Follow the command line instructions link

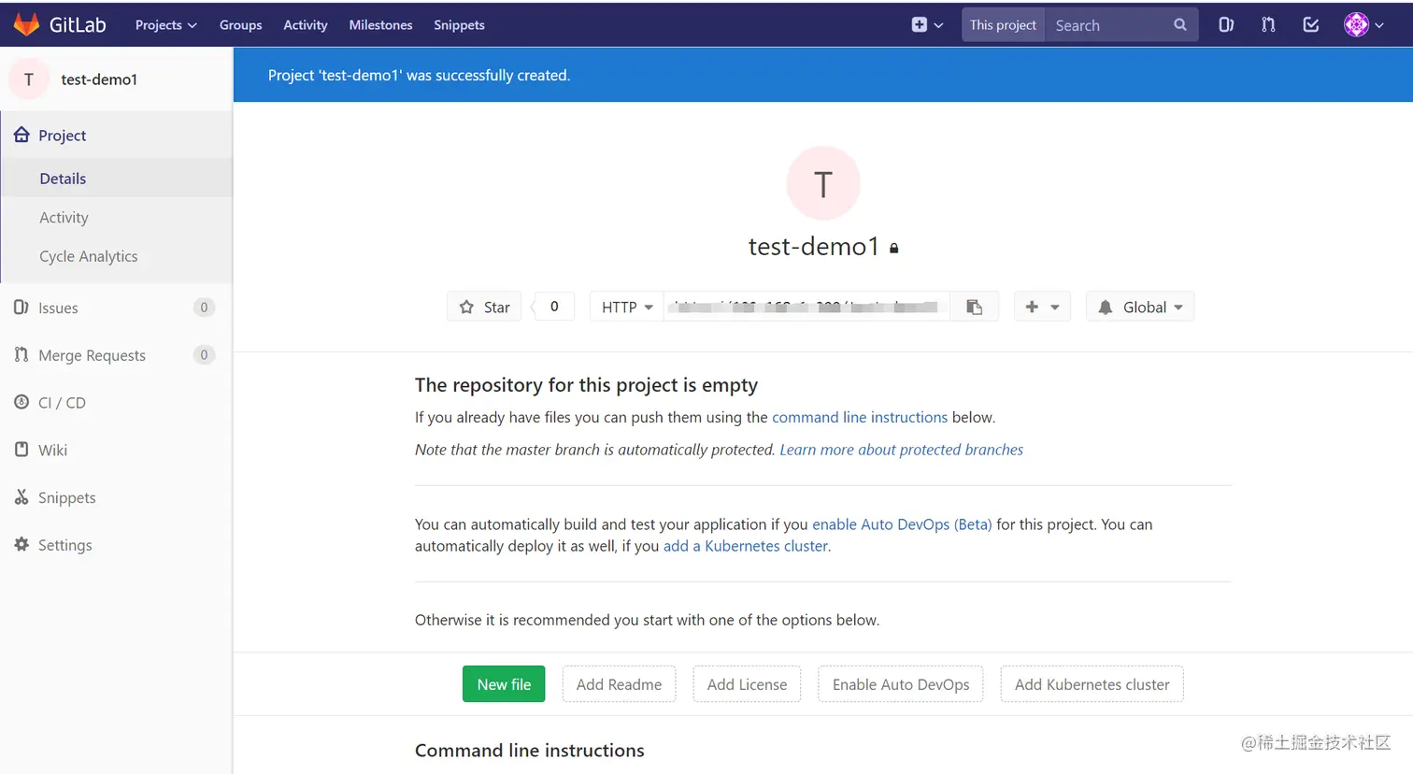(860, 417)
